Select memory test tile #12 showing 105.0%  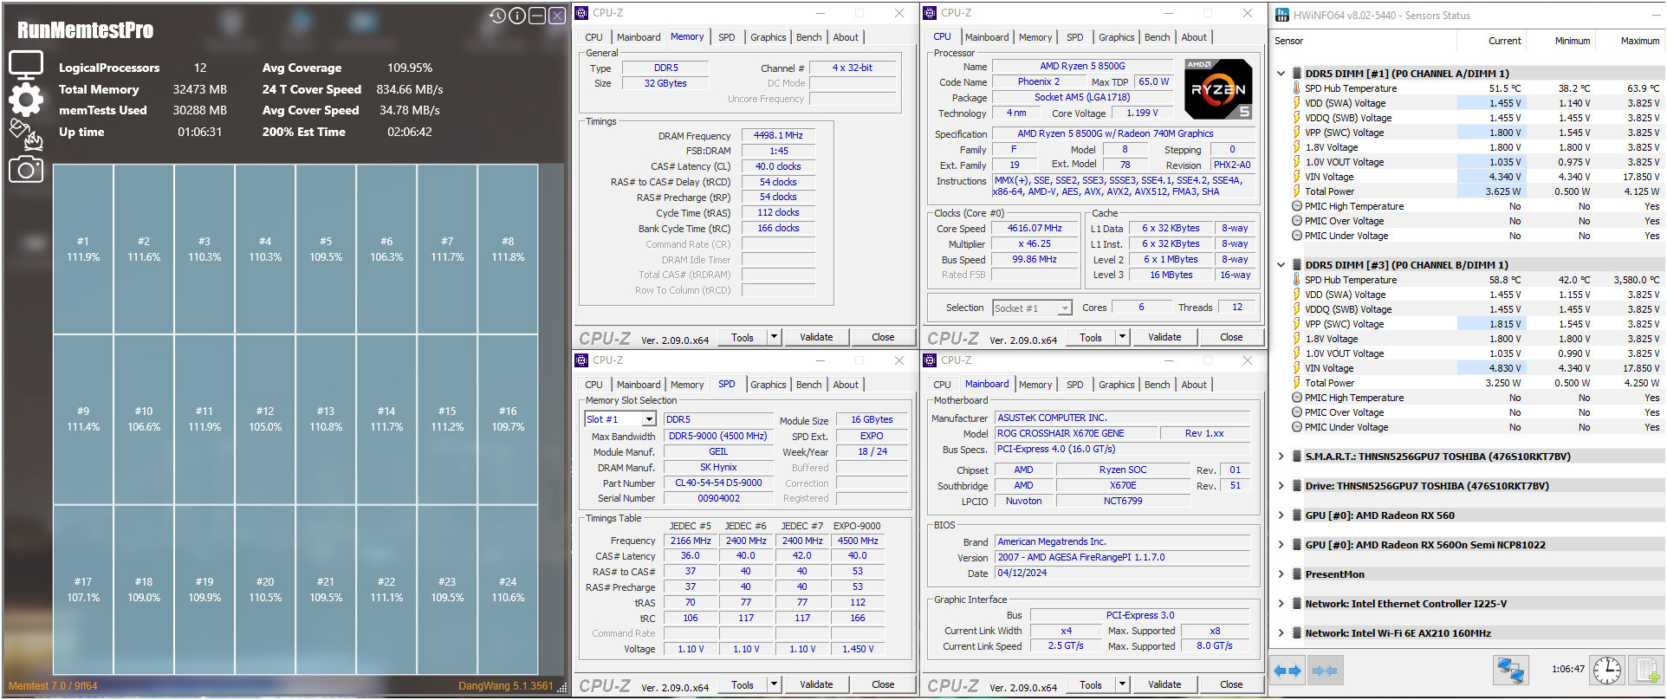[265, 419]
